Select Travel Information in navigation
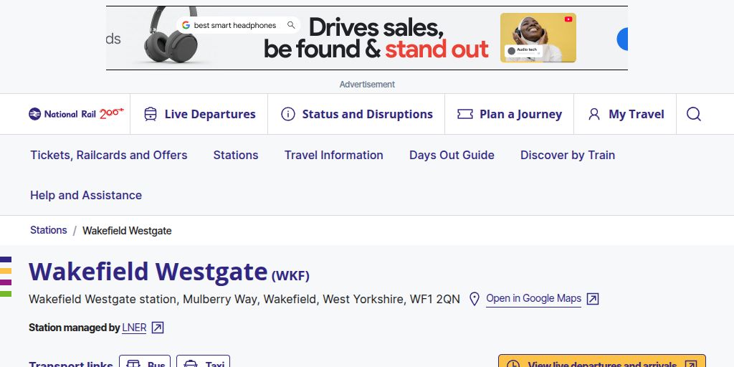 pos(333,155)
